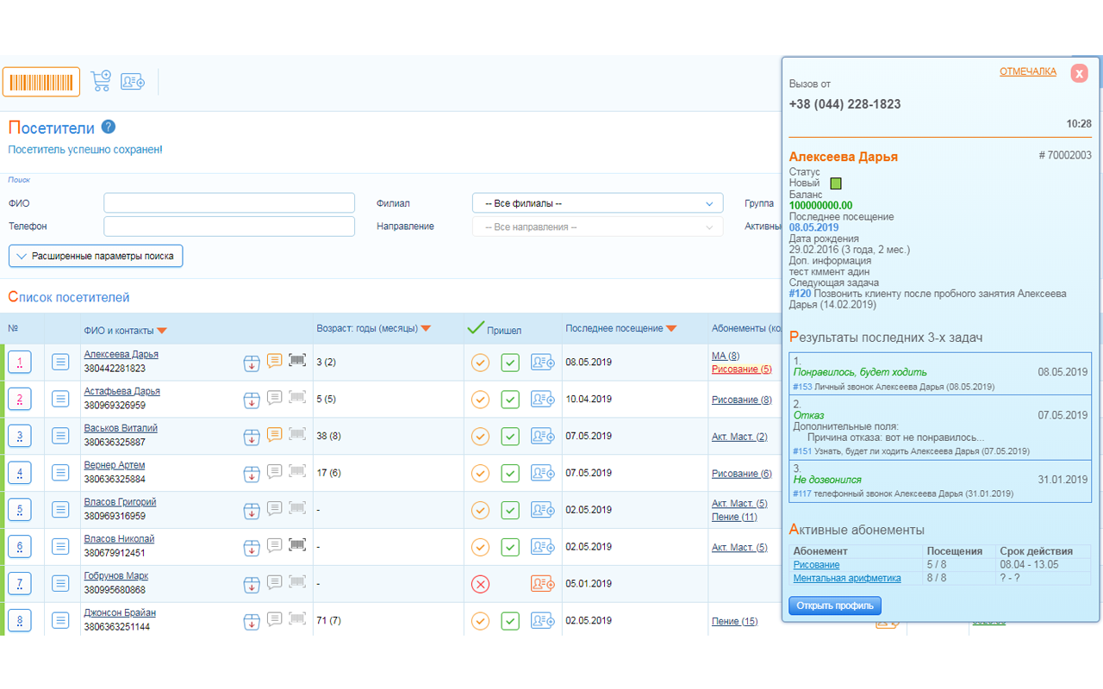Open the Филиал dropdown 'Все филиалы'

[597, 203]
